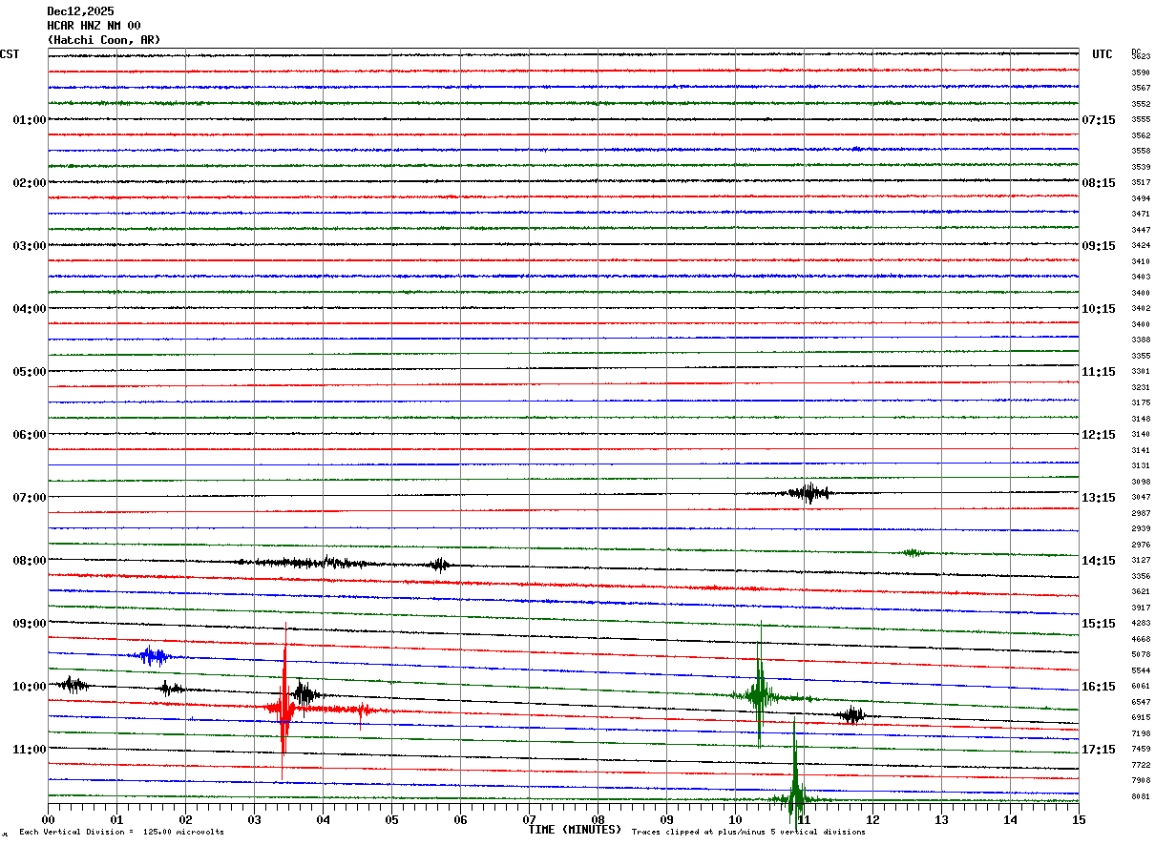The image size is (1155, 845).
Task: Click the 17:15 UTC row label
Action: [x=1099, y=750]
